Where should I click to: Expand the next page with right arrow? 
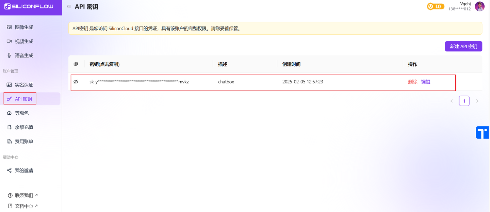coord(477,101)
